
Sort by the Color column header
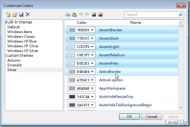coord(81,23)
